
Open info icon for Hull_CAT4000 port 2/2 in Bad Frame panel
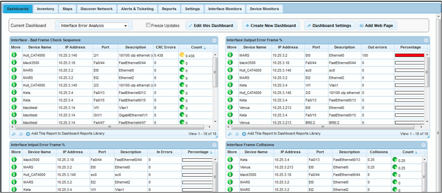click(13, 84)
